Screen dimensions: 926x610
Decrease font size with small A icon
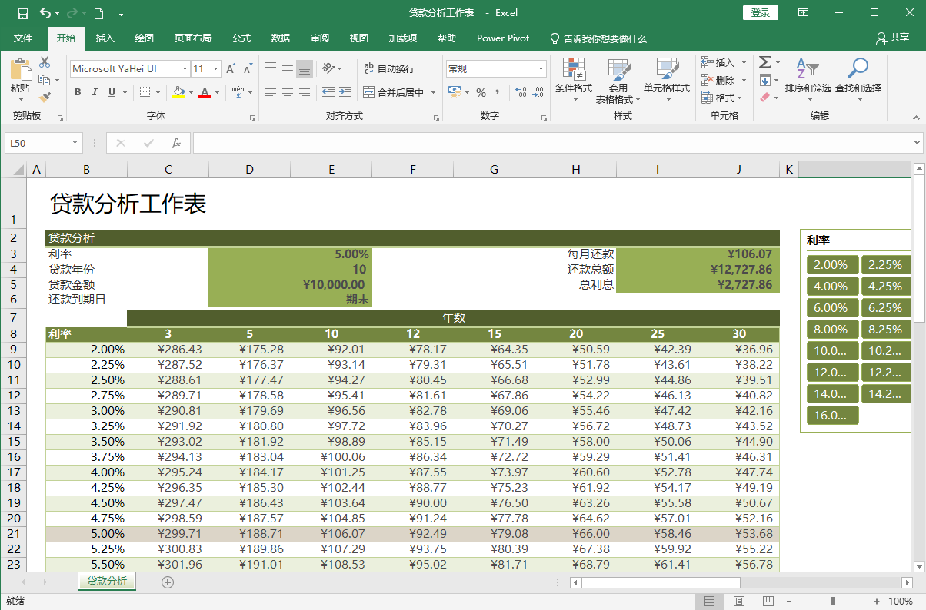click(x=248, y=68)
